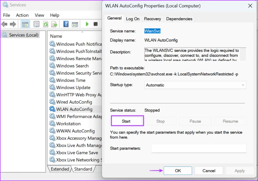Image resolution: width=258 pixels, height=181 pixels.
Task: Select the Windows Update service name
Action: (x=73, y=87)
